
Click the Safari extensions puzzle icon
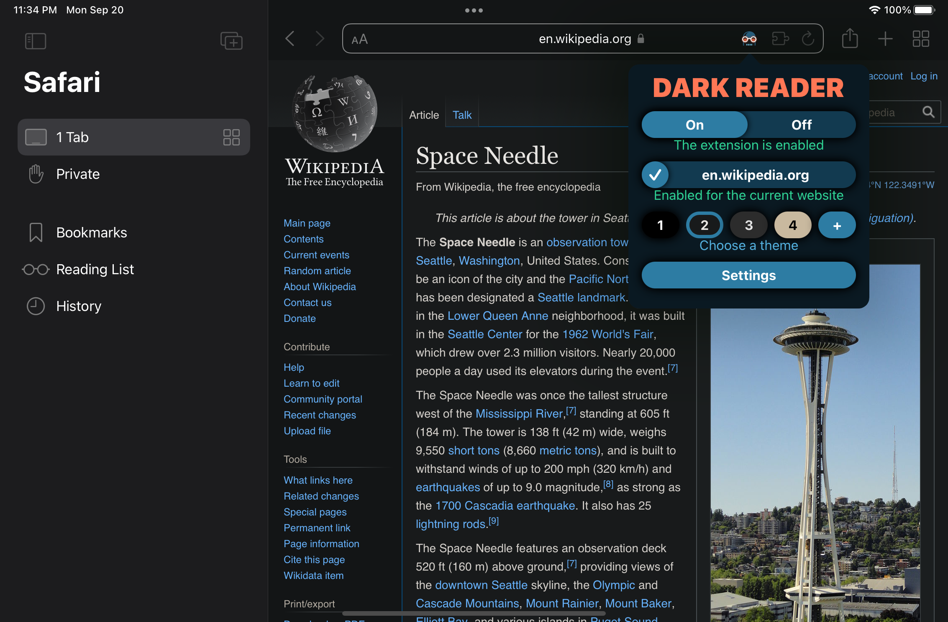pyautogui.click(x=781, y=39)
